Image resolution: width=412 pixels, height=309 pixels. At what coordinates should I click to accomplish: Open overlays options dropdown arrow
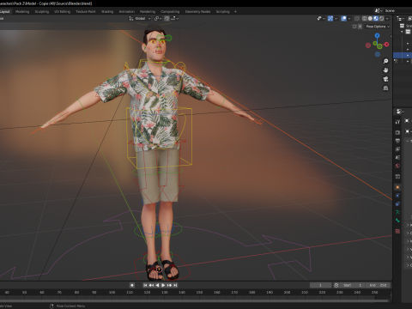click(x=349, y=18)
